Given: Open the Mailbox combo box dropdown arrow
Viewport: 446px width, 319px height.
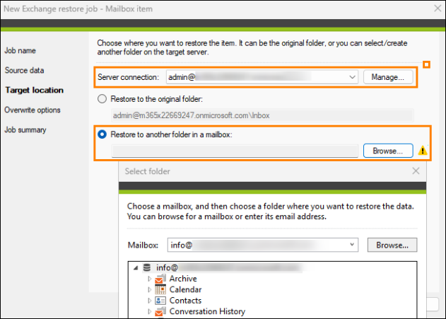Looking at the screenshot, I should (352, 245).
